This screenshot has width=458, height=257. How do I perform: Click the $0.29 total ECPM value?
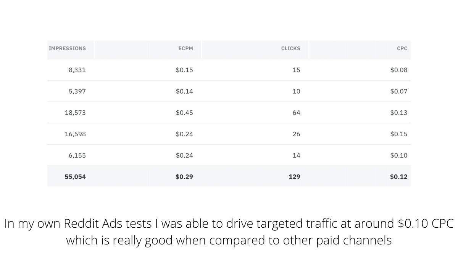[x=184, y=177]
